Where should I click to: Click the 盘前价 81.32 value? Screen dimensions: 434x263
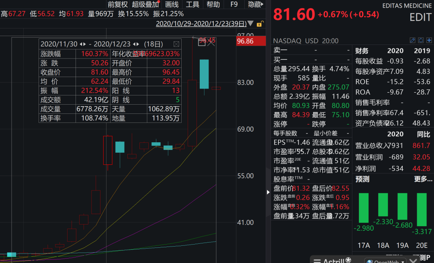click(301, 188)
